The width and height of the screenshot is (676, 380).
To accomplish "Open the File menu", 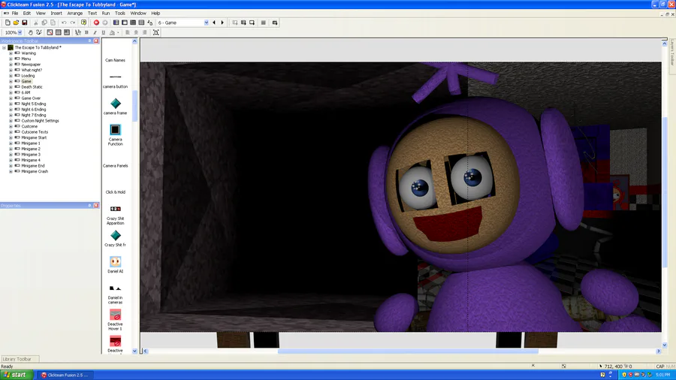I will pos(15,14).
